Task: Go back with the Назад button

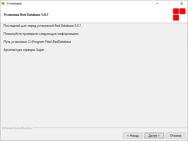Action: pos(133,135)
